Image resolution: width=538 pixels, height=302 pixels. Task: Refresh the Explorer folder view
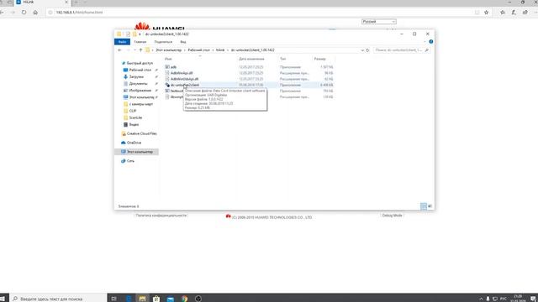click(x=367, y=50)
